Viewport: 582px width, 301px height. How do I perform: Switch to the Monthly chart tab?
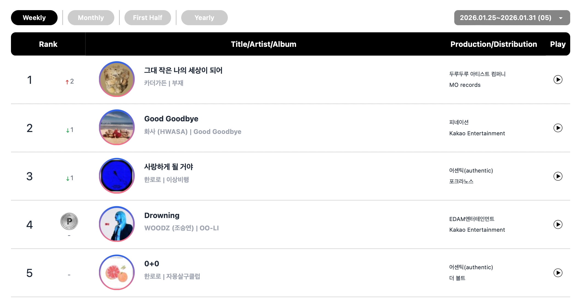pos(91,18)
